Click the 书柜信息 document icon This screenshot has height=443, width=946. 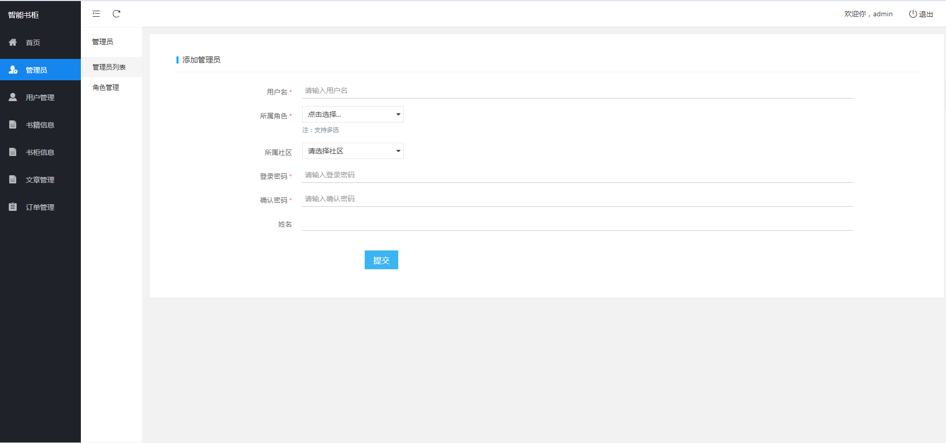tap(13, 152)
